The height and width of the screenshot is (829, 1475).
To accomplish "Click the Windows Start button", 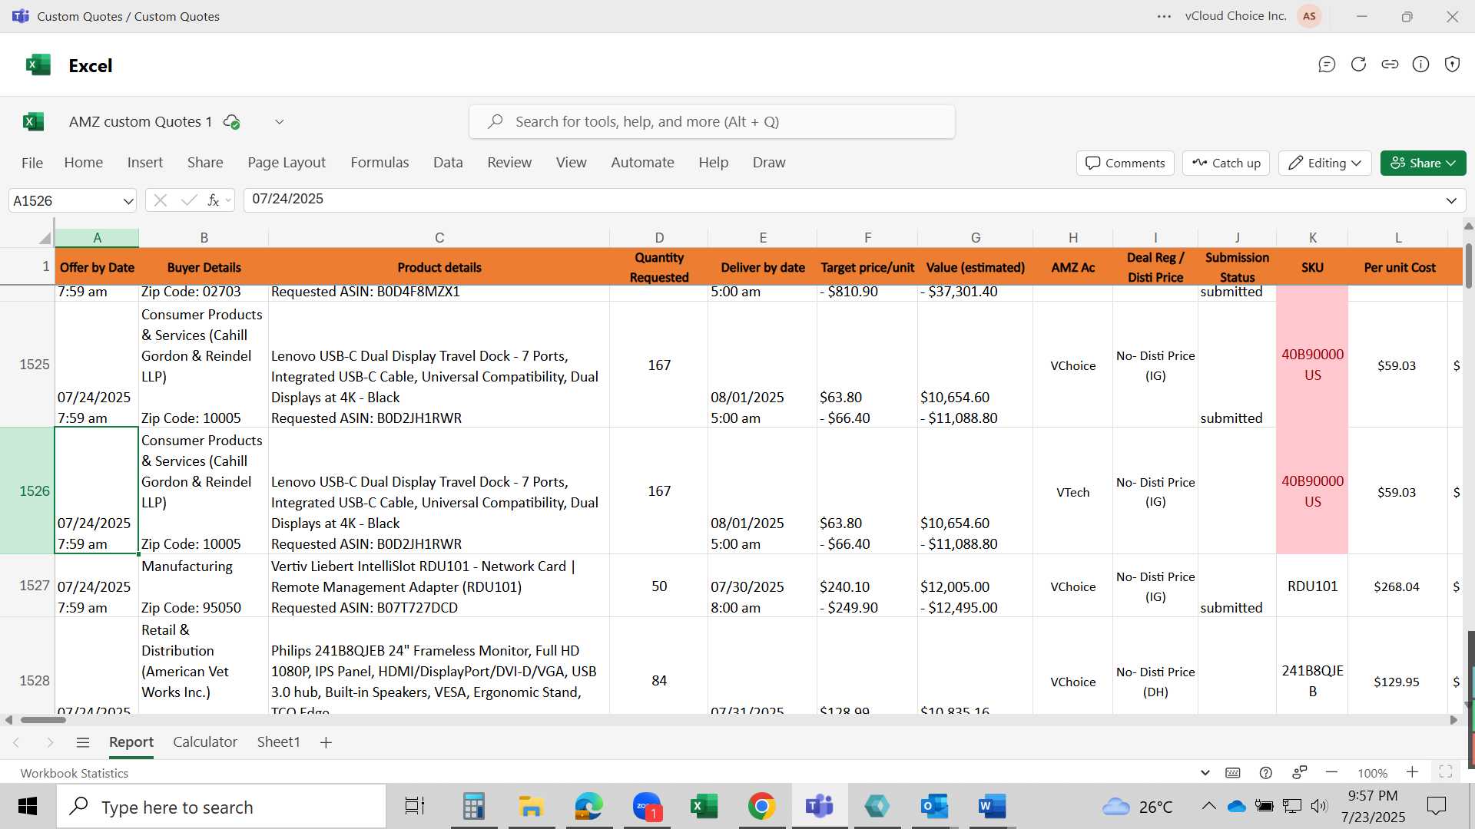I will 28,806.
